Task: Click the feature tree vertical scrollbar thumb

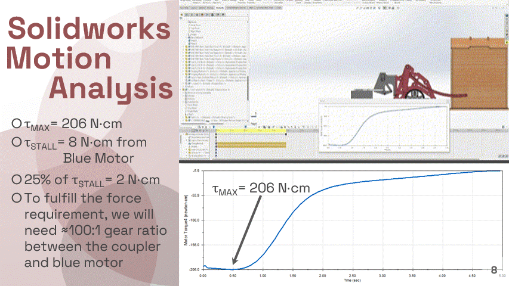Action: point(248,88)
